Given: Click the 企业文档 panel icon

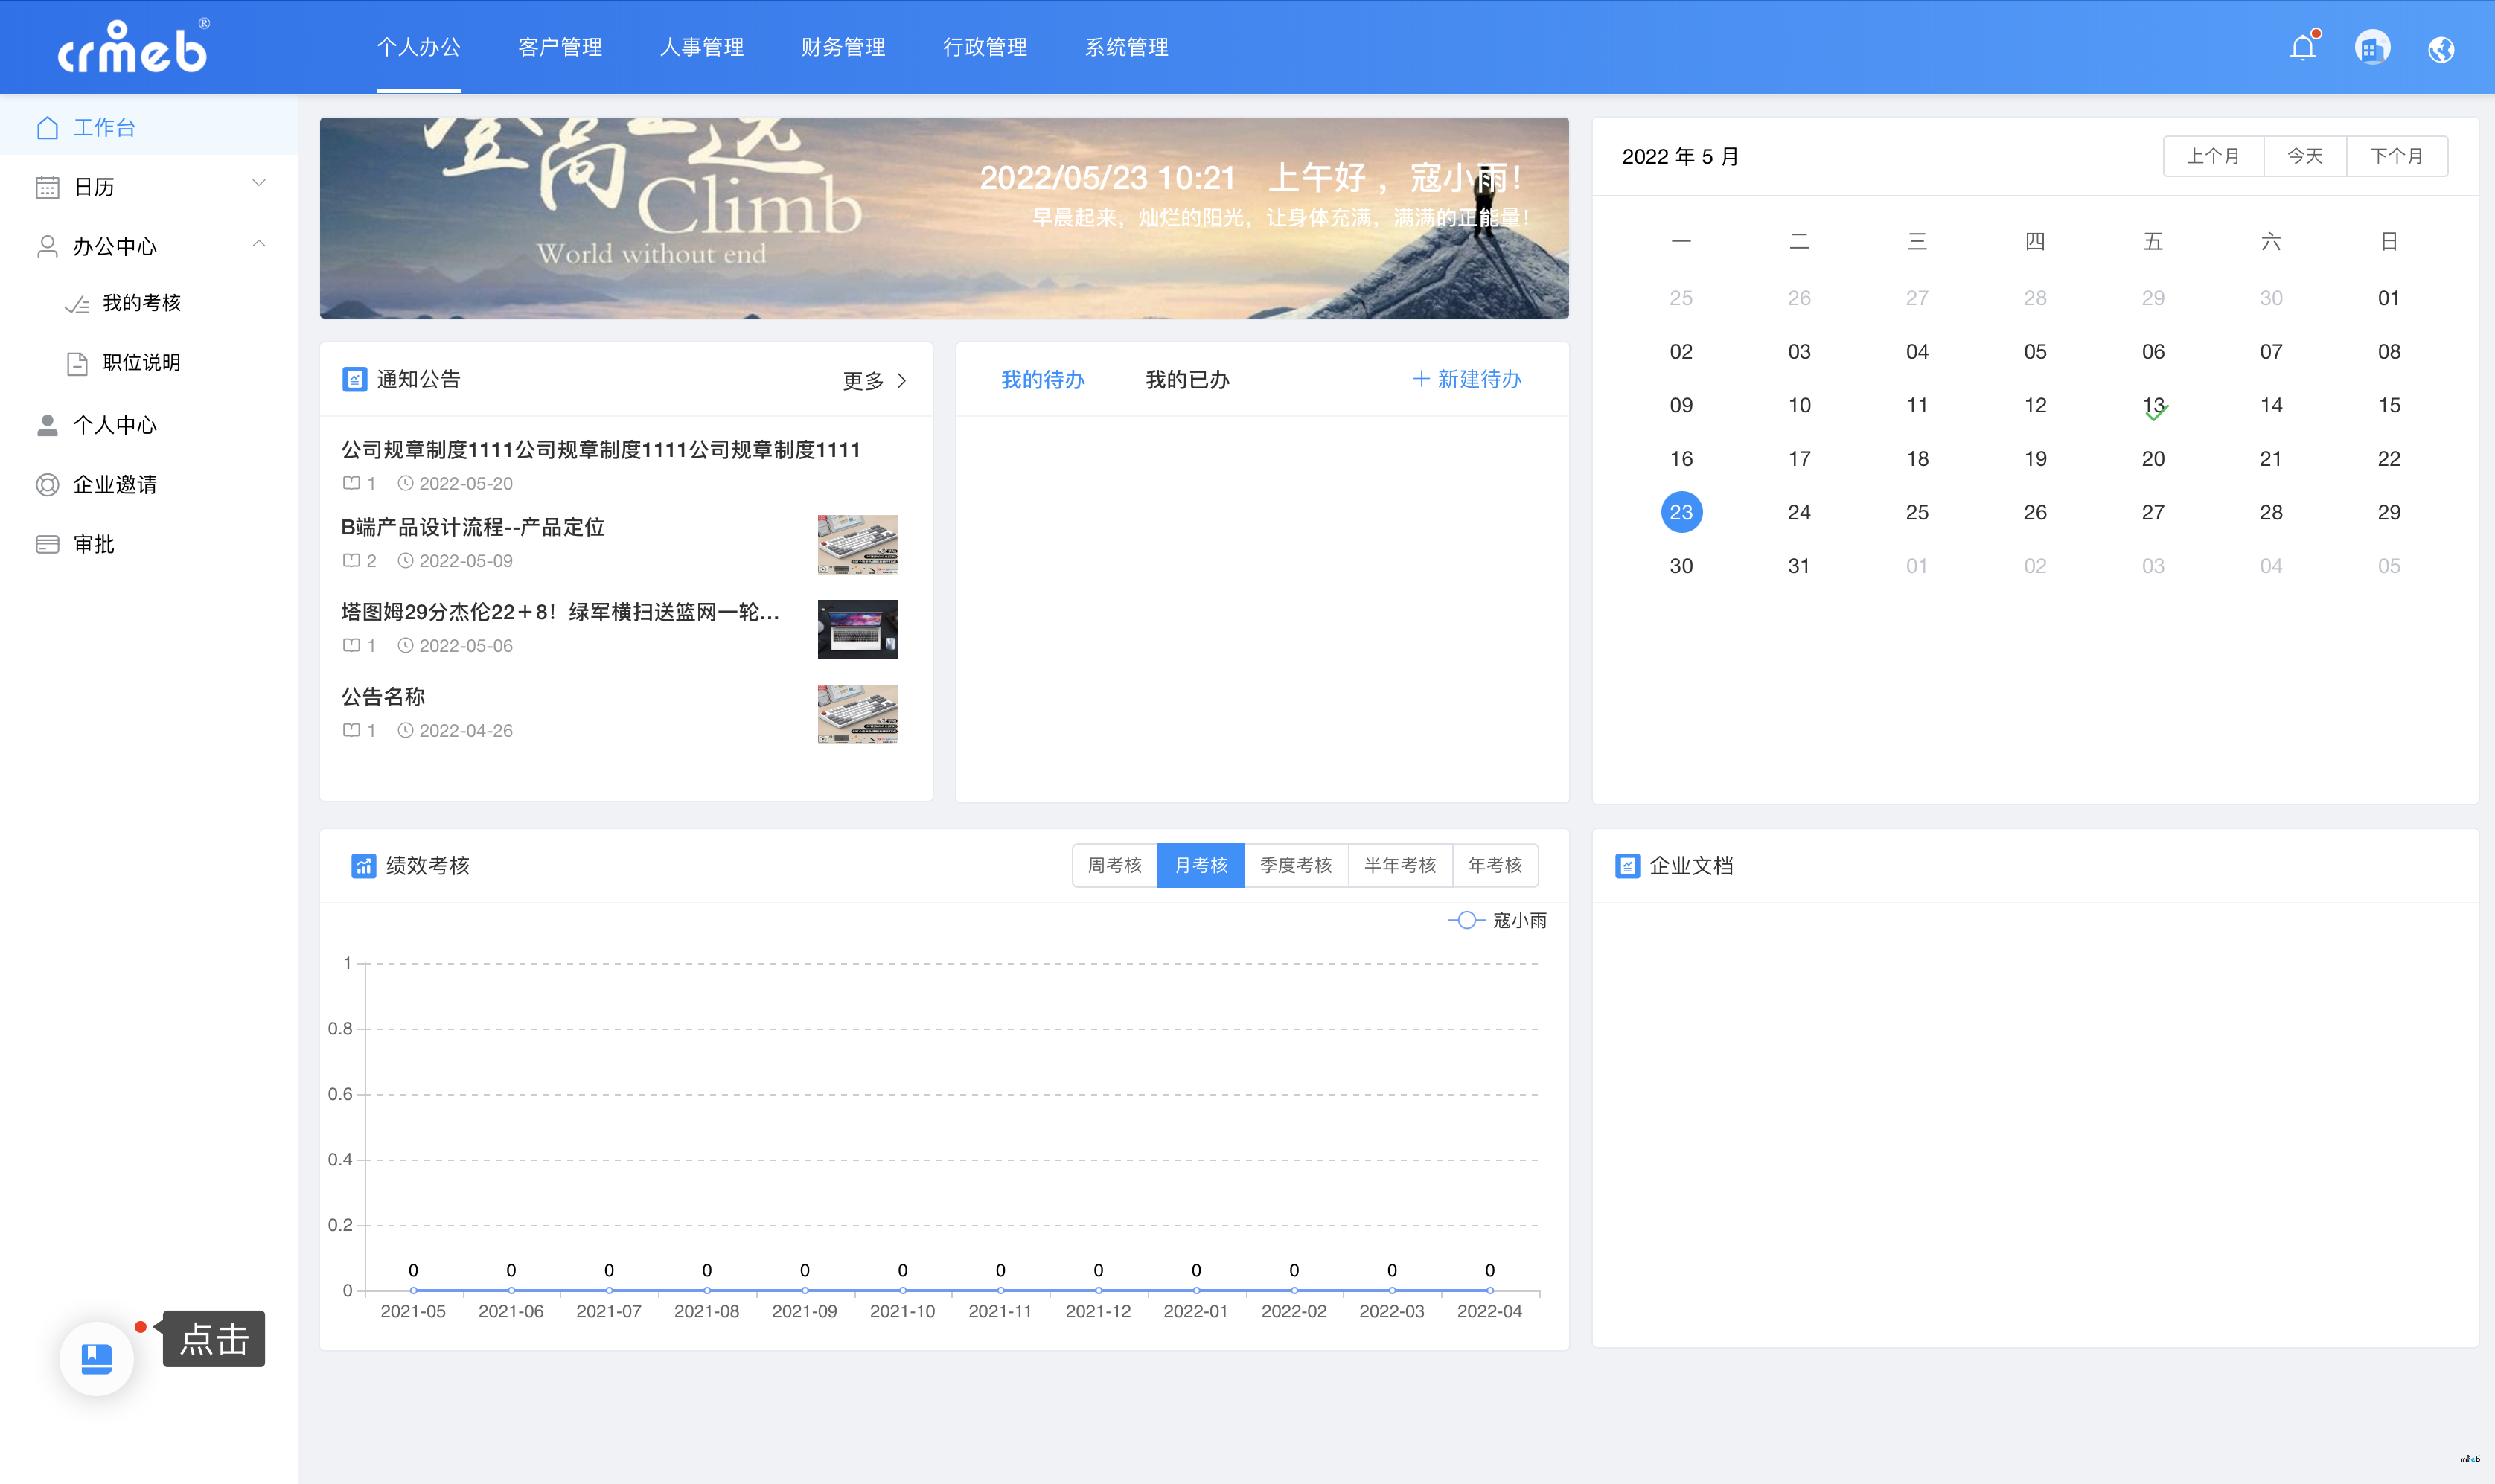Looking at the screenshot, I should [x=1627, y=865].
